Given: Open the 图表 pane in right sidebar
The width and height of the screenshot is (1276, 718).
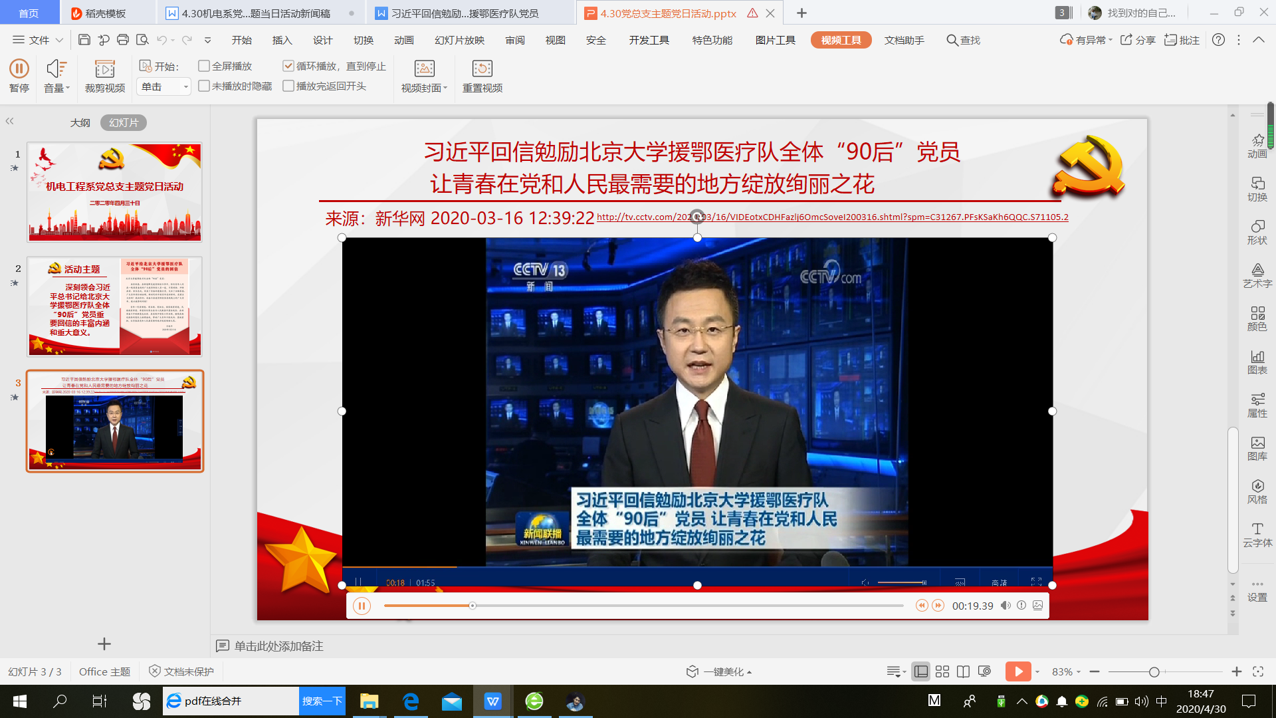Looking at the screenshot, I should (1257, 362).
